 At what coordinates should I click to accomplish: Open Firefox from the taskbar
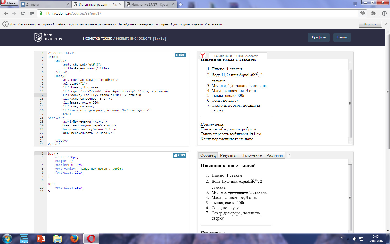click(x=74, y=239)
